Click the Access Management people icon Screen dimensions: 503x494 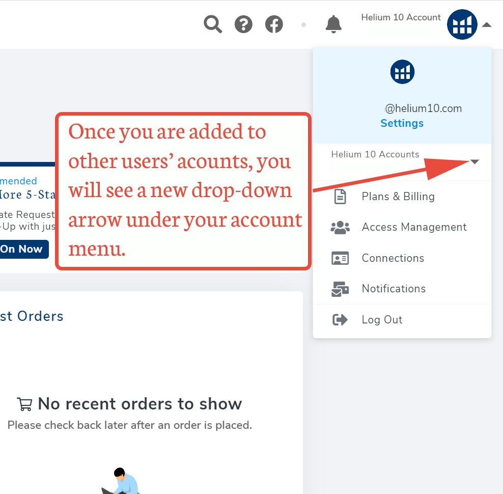340,227
